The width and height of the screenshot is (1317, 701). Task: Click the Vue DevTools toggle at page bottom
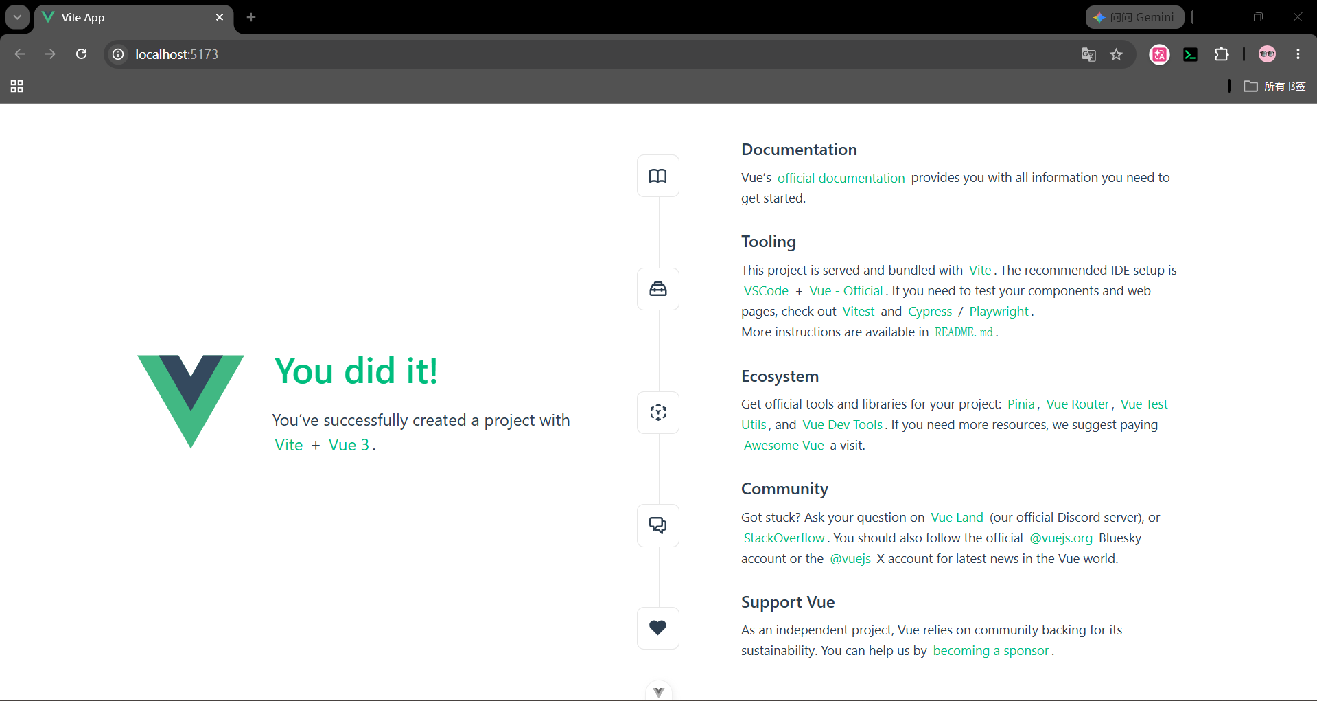[658, 691]
